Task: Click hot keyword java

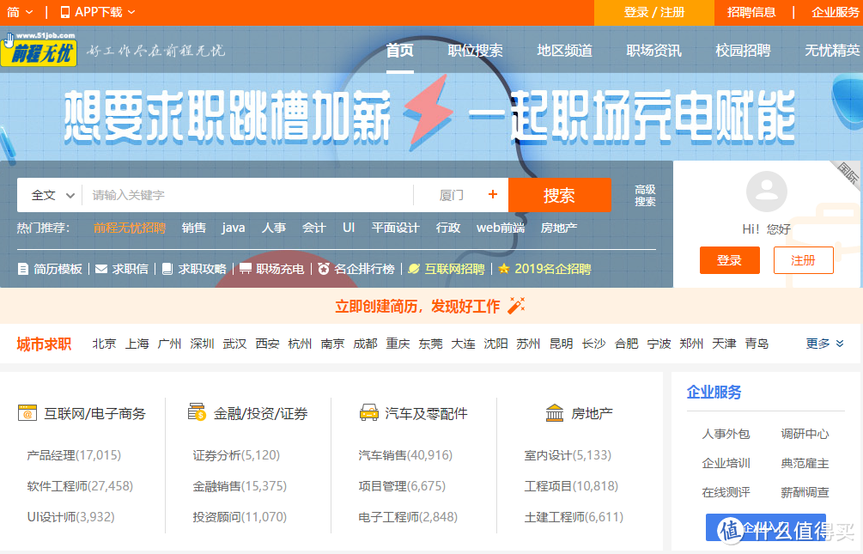Action: pyautogui.click(x=234, y=228)
